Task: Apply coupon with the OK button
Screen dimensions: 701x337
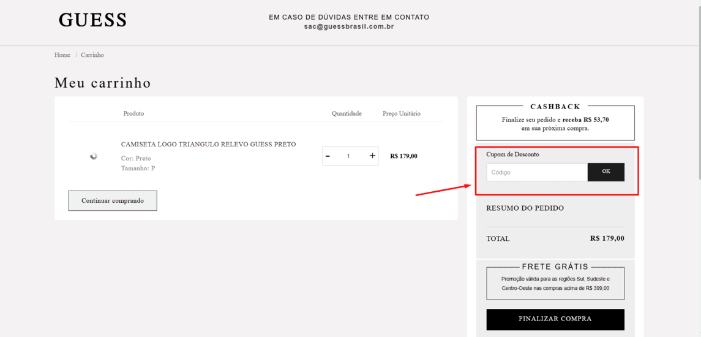Action: pos(605,172)
